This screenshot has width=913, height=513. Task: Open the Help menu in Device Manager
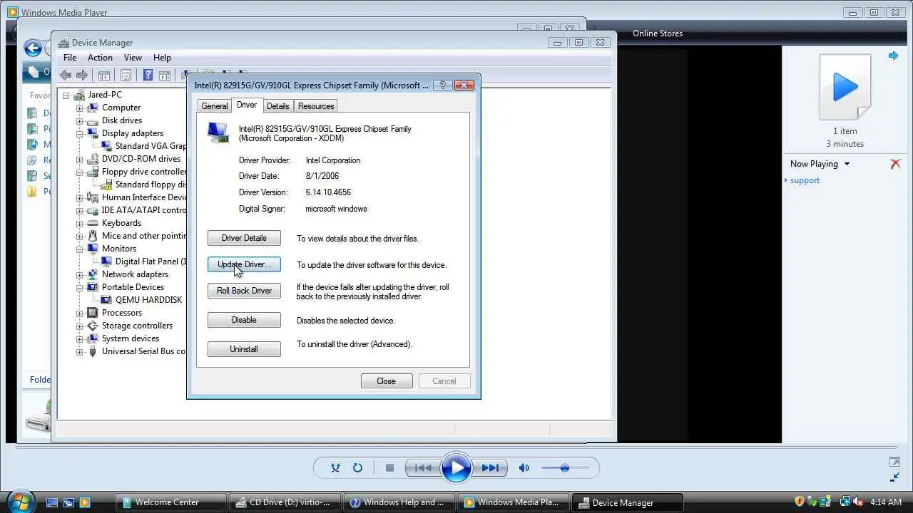coord(162,58)
